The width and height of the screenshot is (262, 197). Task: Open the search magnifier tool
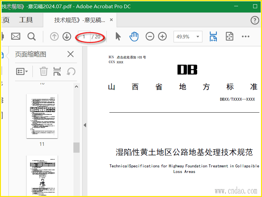click(x=31, y=36)
